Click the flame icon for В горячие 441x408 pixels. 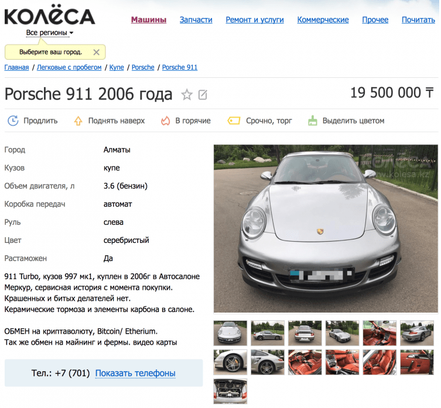pos(165,121)
